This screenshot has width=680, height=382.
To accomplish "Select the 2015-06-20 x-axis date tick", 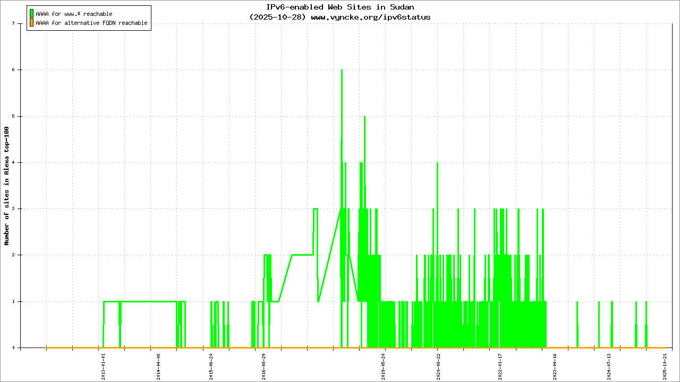I will click(x=211, y=365).
